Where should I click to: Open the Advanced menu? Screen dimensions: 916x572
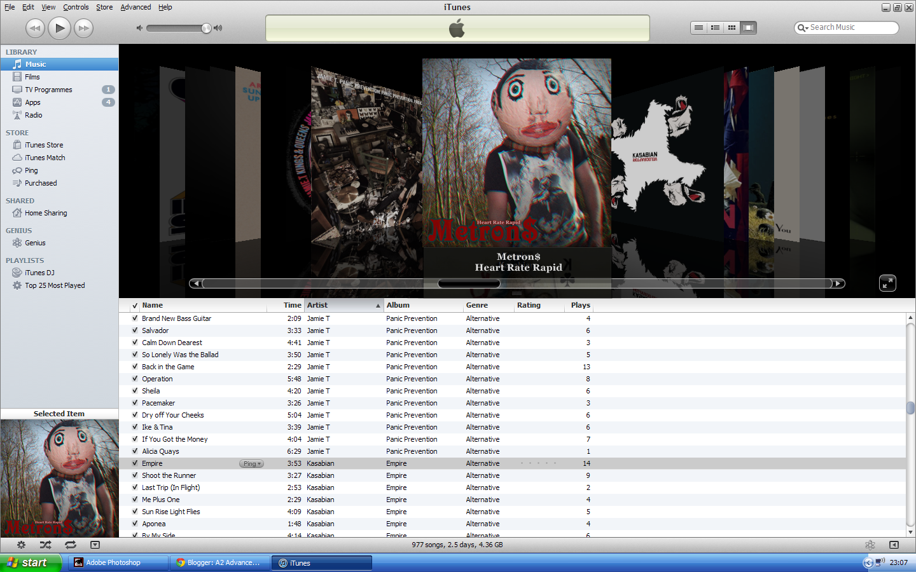135,7
